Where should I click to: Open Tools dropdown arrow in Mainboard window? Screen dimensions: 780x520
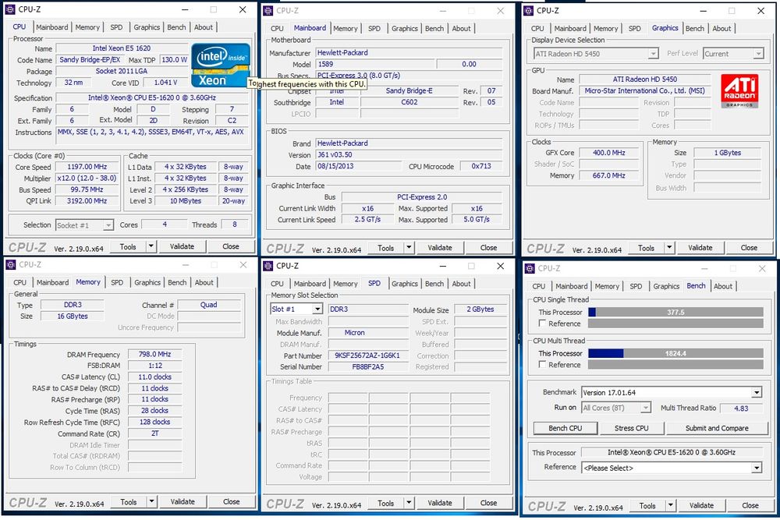(x=409, y=248)
